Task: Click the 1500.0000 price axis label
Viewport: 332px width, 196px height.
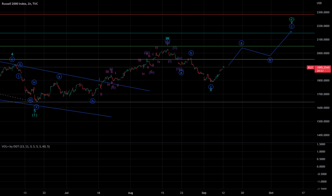Action: pyautogui.click(x=323, y=121)
